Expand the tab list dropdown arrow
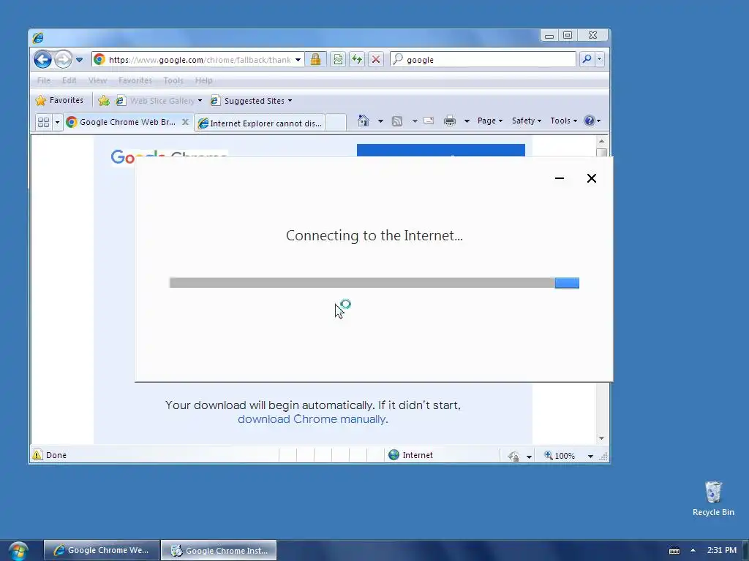Screen dimensions: 749x561 [57, 122]
